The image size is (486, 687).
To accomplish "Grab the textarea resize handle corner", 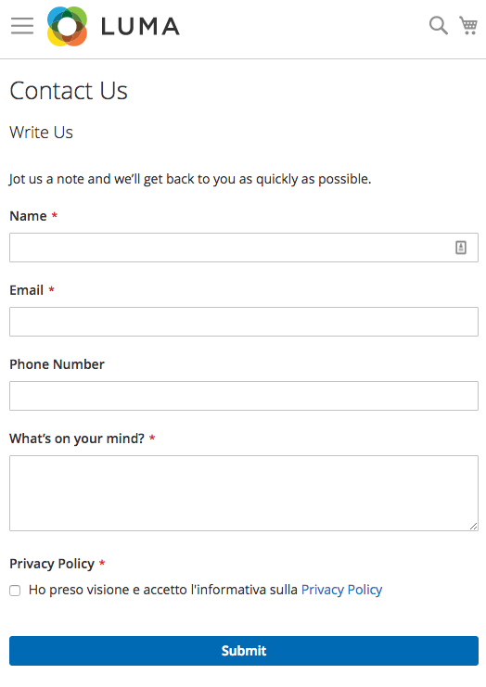I will (473, 527).
